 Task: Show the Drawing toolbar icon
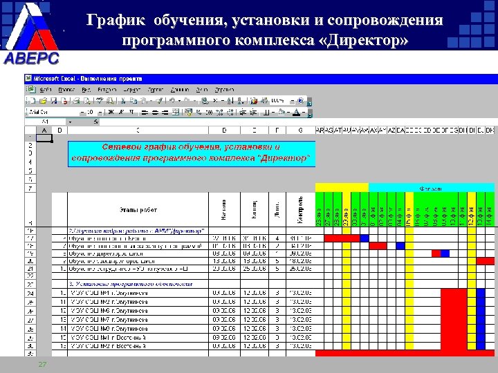(264, 101)
